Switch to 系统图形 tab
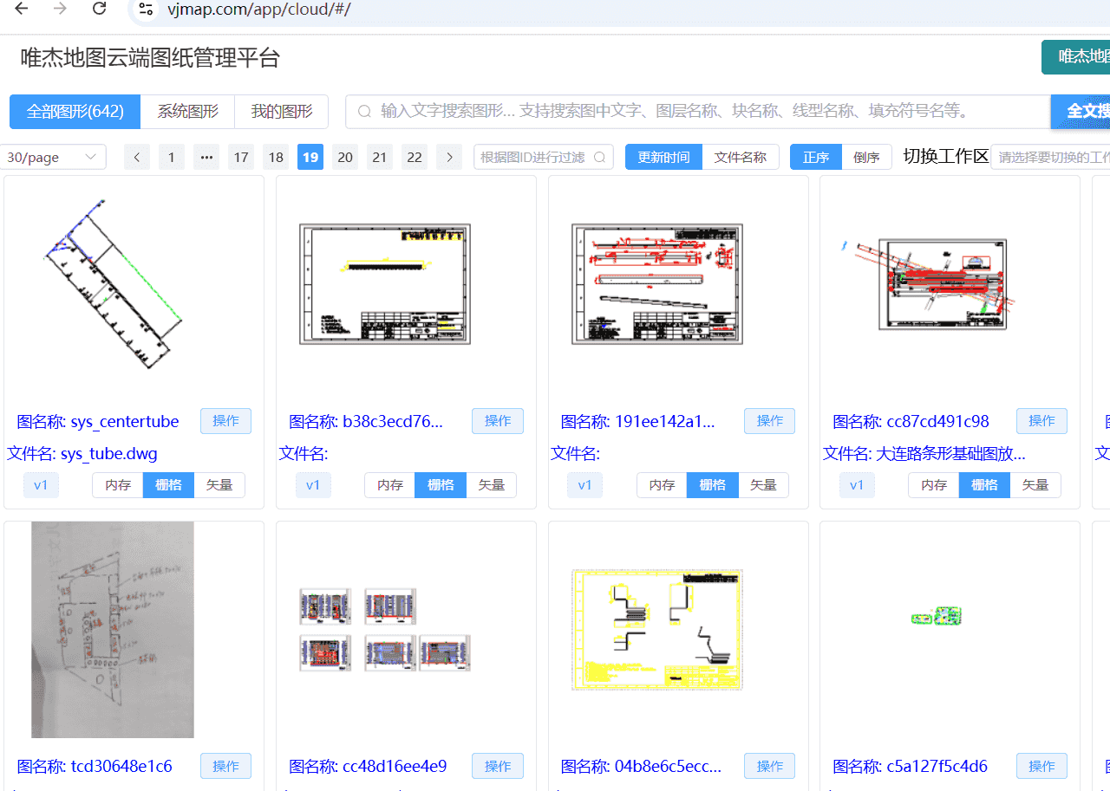The image size is (1110, 791). 187,112
